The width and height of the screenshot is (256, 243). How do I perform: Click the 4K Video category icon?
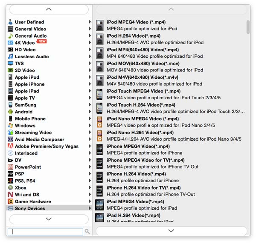pyautogui.click(x=10, y=43)
